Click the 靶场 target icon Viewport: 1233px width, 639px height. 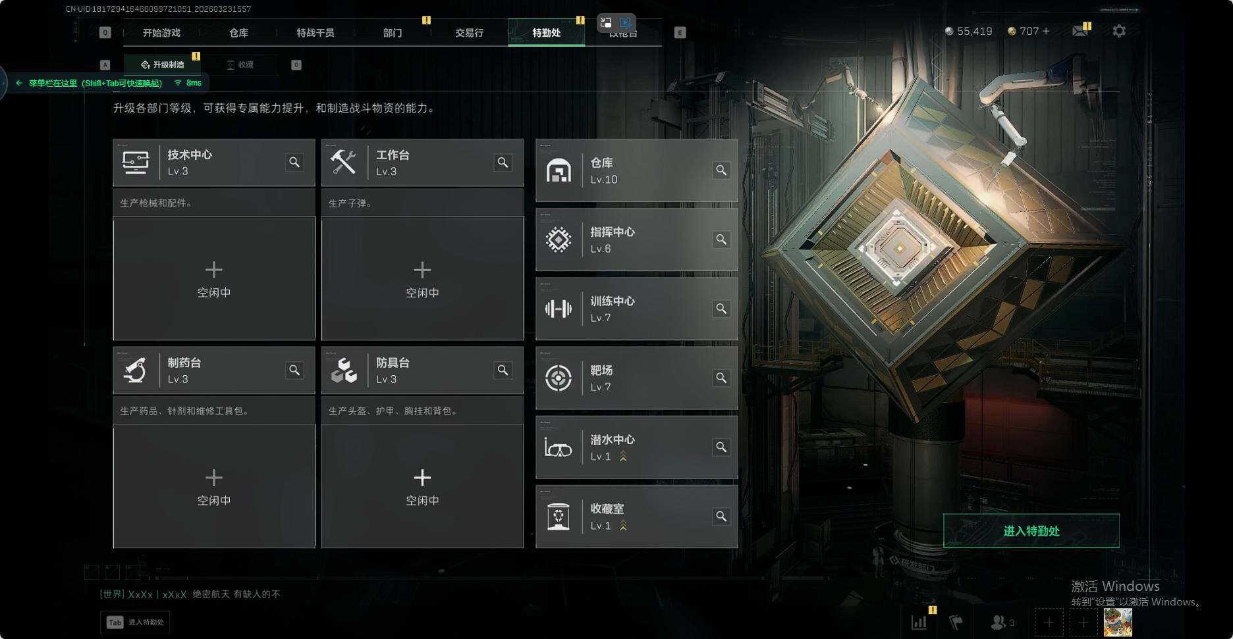pos(559,378)
